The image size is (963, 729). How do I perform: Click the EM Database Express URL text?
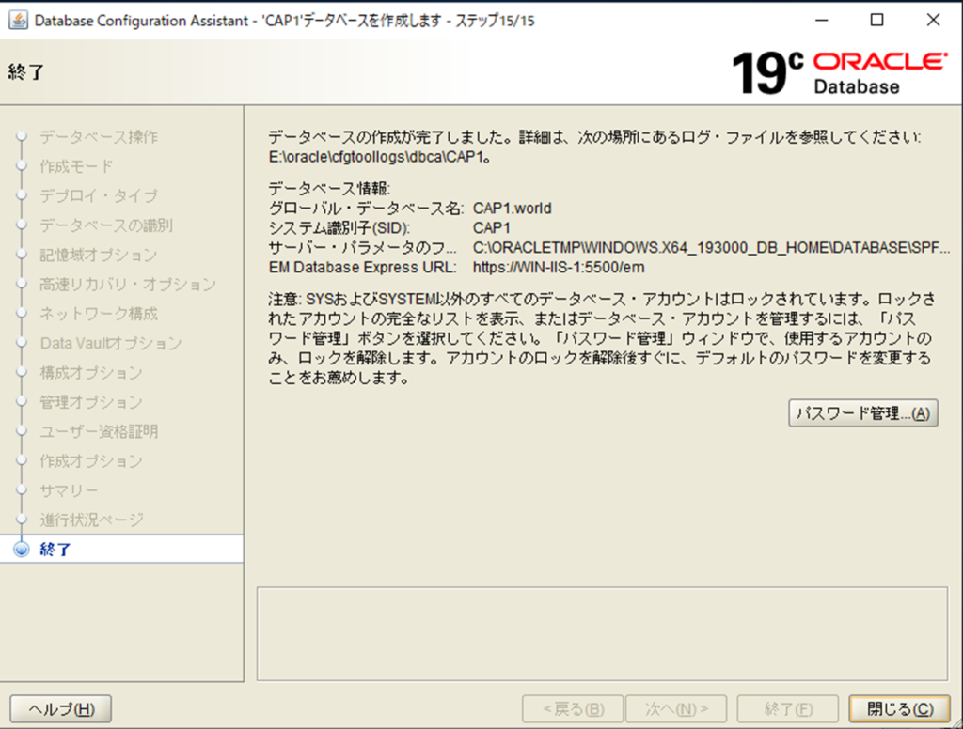click(x=559, y=268)
